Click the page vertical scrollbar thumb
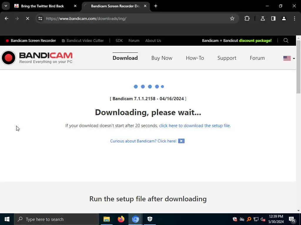Image resolution: width=301 pixels, height=225 pixels. pos(298,67)
